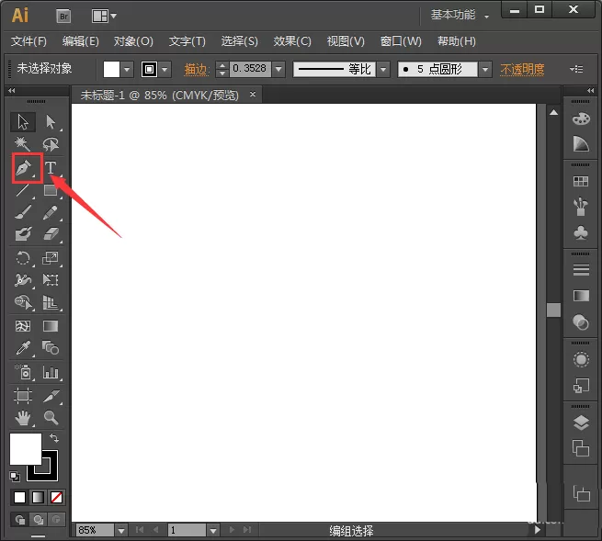This screenshot has width=602, height=541.
Task: Open the fill color dropdown arrow
Action: pyautogui.click(x=127, y=70)
